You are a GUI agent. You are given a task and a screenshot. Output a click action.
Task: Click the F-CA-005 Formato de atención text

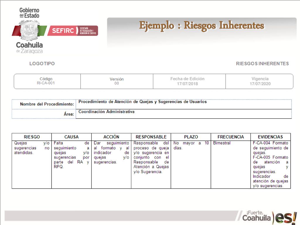[270, 165]
